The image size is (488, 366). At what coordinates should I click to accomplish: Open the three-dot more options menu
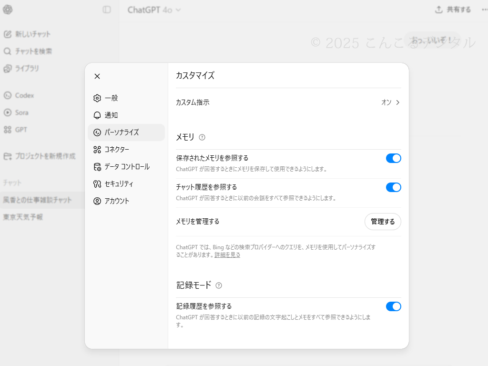tap(484, 10)
